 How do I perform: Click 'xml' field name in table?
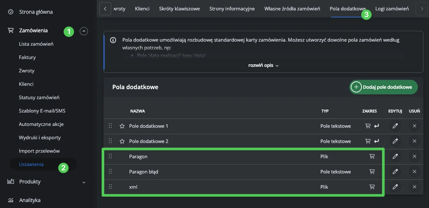click(133, 187)
